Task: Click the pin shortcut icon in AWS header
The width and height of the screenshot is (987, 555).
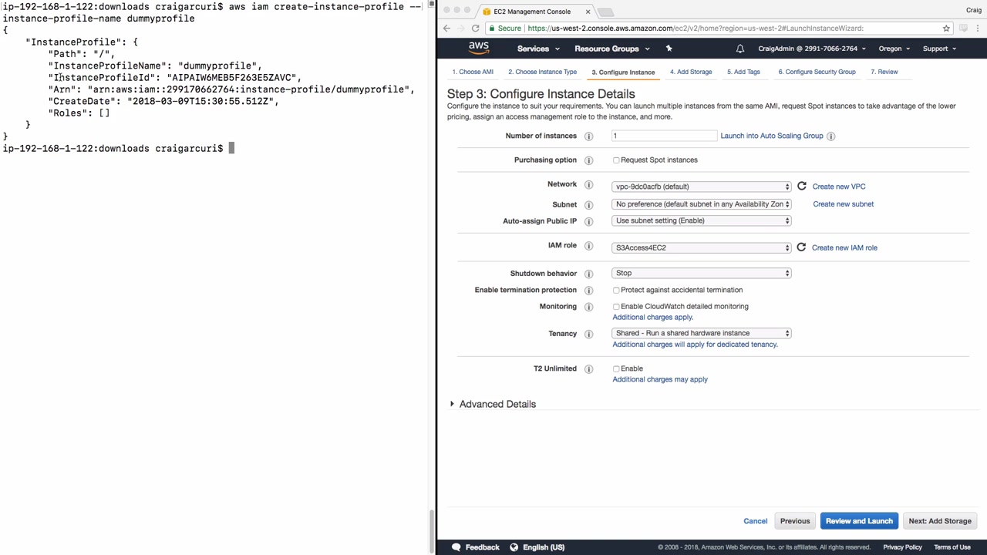Action: [x=669, y=49]
